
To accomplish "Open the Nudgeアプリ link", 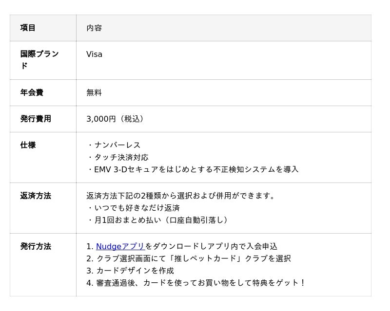I will click(x=120, y=246).
